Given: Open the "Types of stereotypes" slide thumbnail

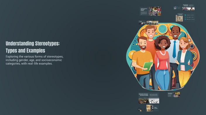Looking at the screenshot, I should (152, 108).
